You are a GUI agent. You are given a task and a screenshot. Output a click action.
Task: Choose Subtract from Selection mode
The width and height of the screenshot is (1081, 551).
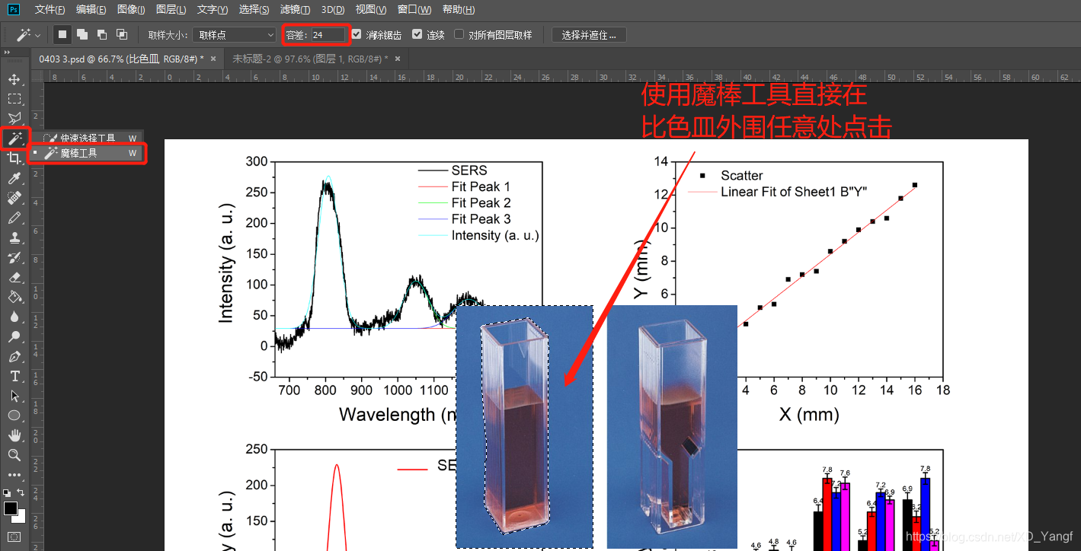(x=101, y=34)
